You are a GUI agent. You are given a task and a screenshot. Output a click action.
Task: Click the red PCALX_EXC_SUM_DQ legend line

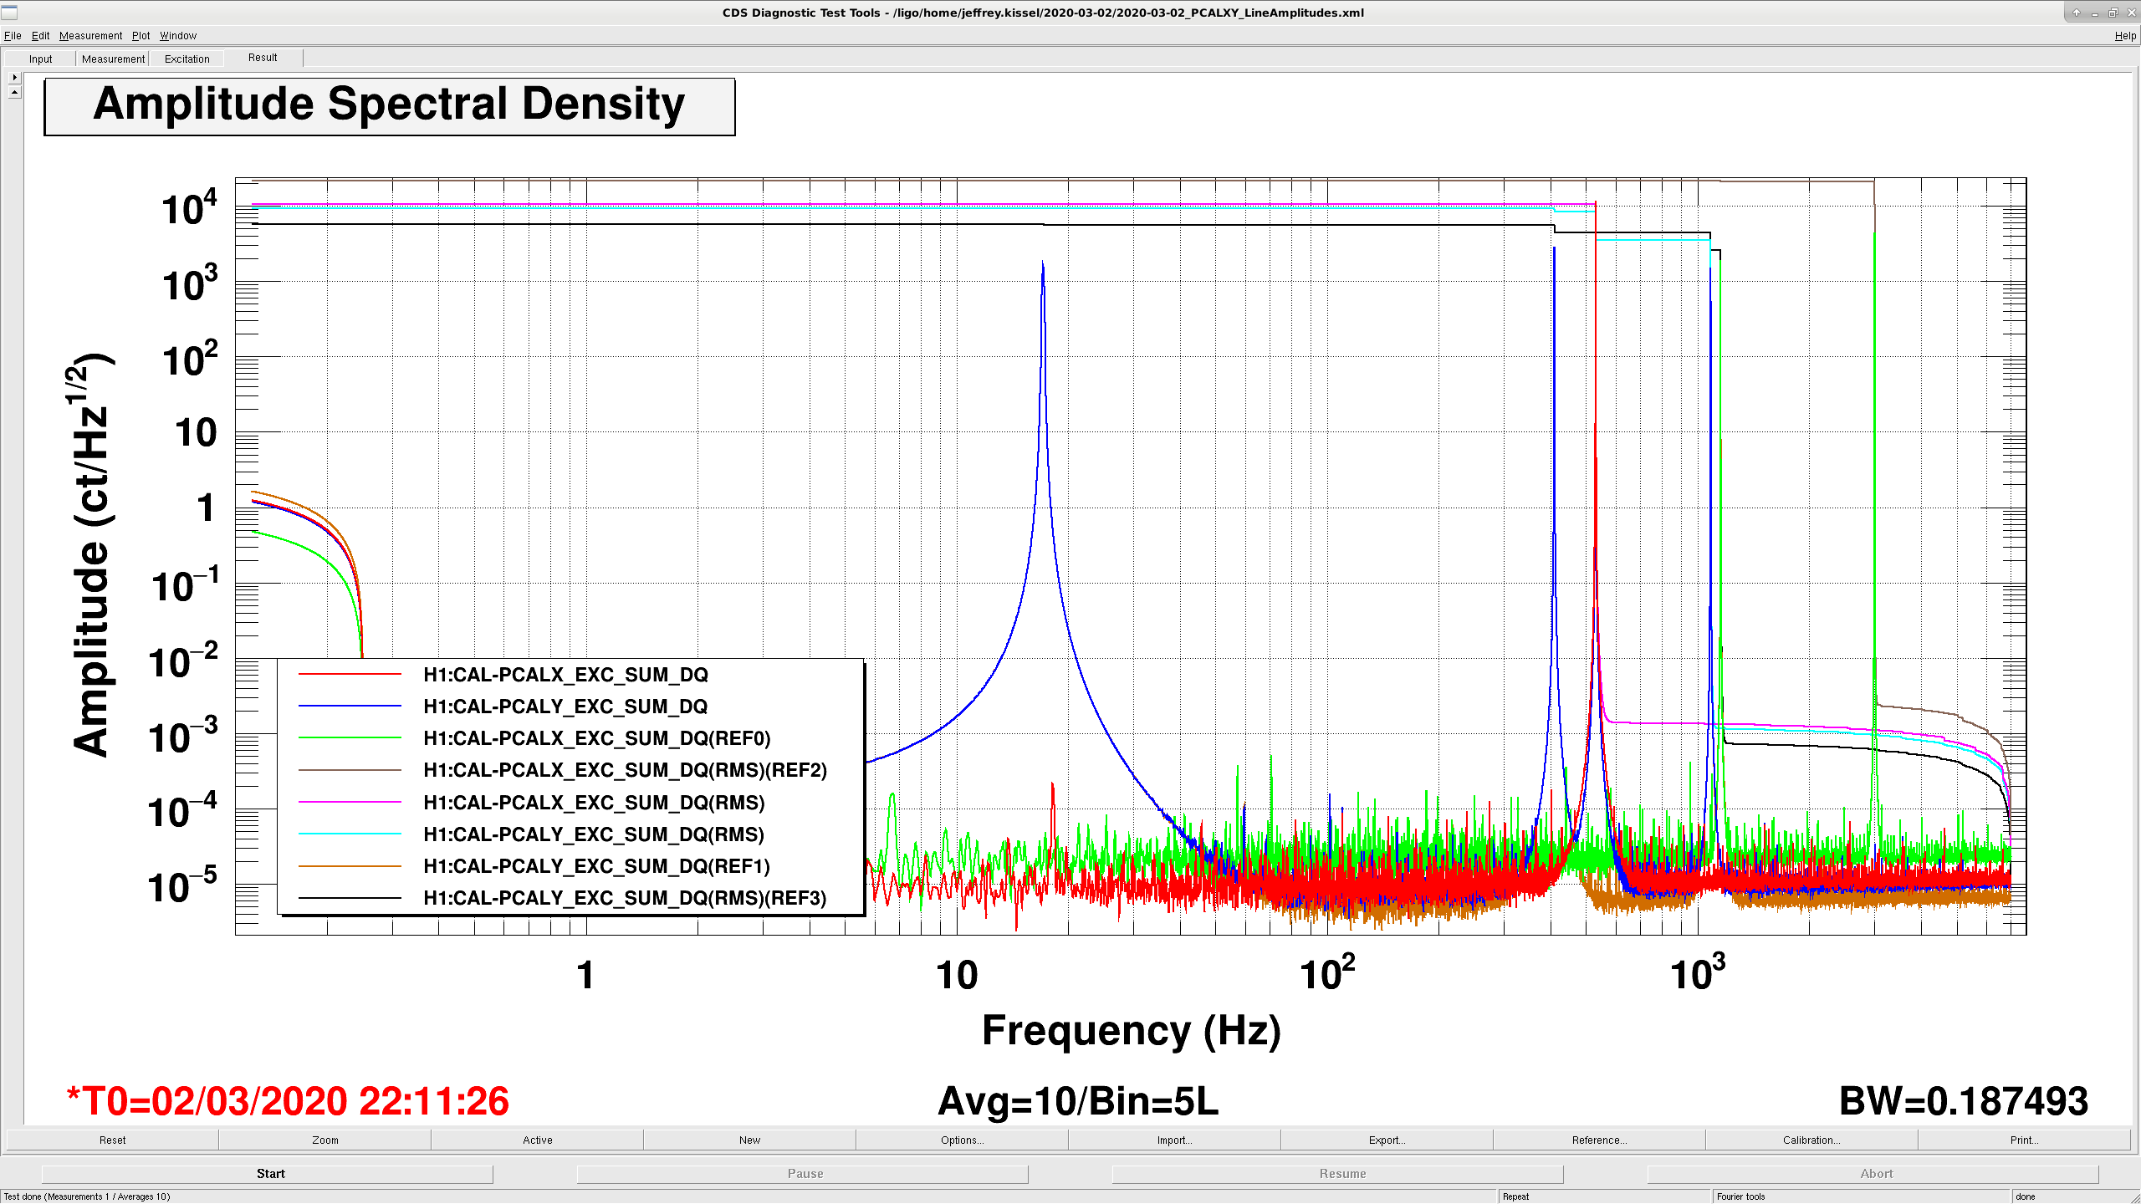[x=350, y=674]
